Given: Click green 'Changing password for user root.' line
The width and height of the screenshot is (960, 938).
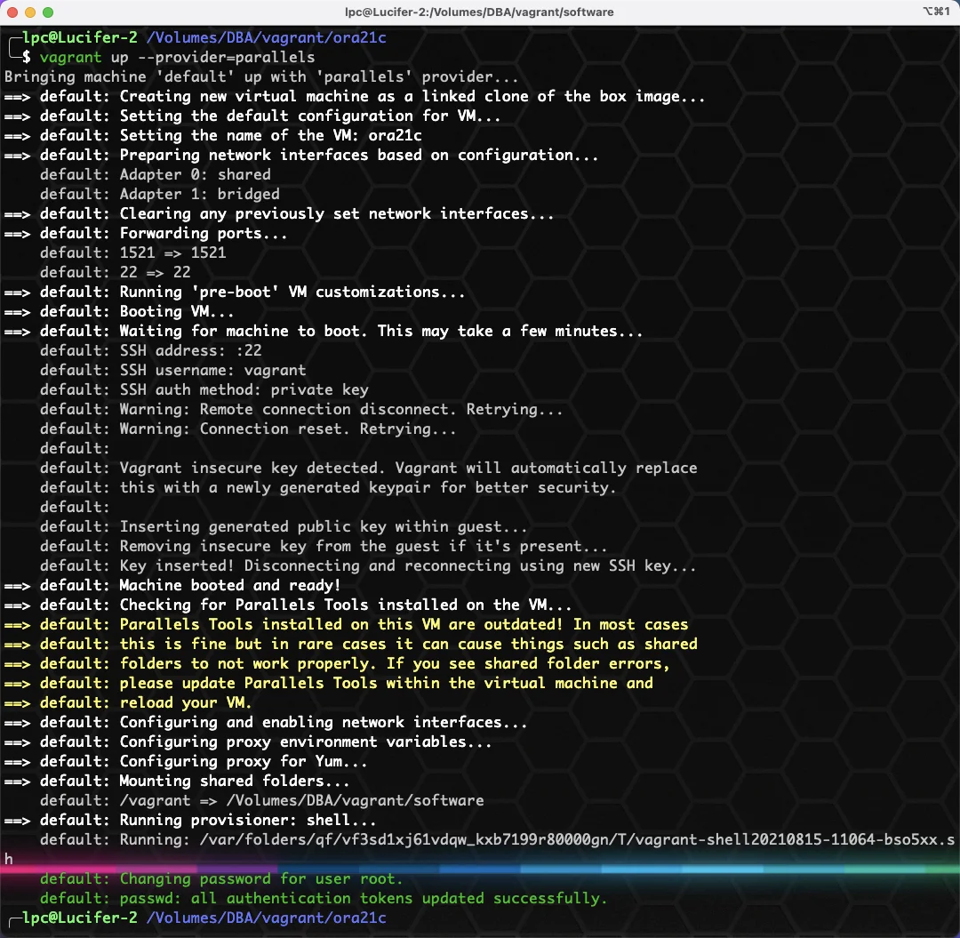Looking at the screenshot, I should click(x=221, y=879).
